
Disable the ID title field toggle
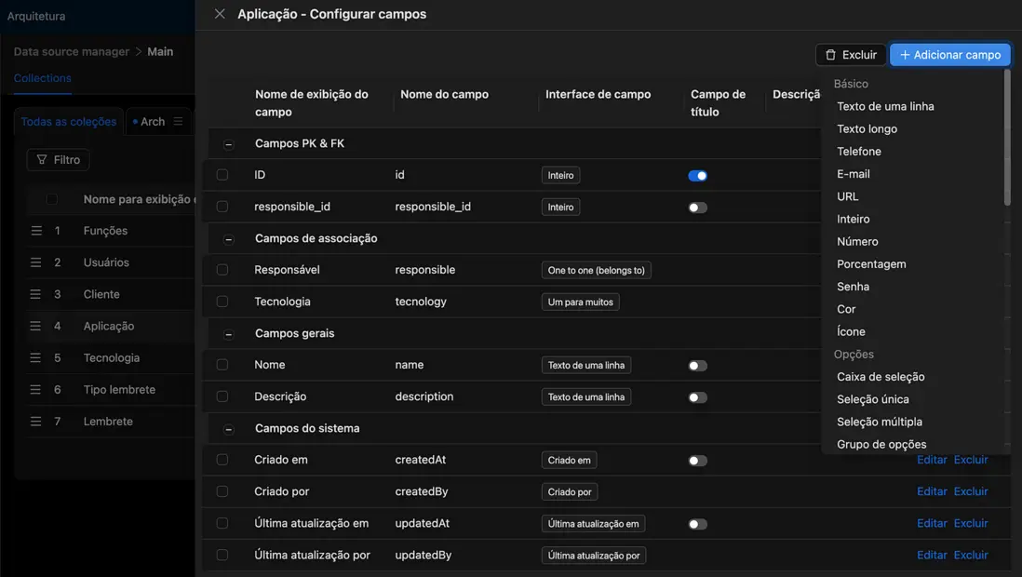pos(697,176)
